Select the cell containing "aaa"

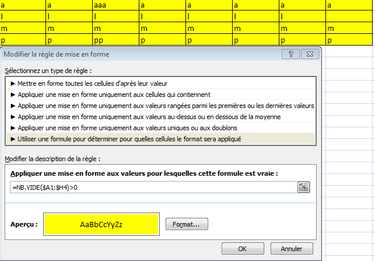115,5
